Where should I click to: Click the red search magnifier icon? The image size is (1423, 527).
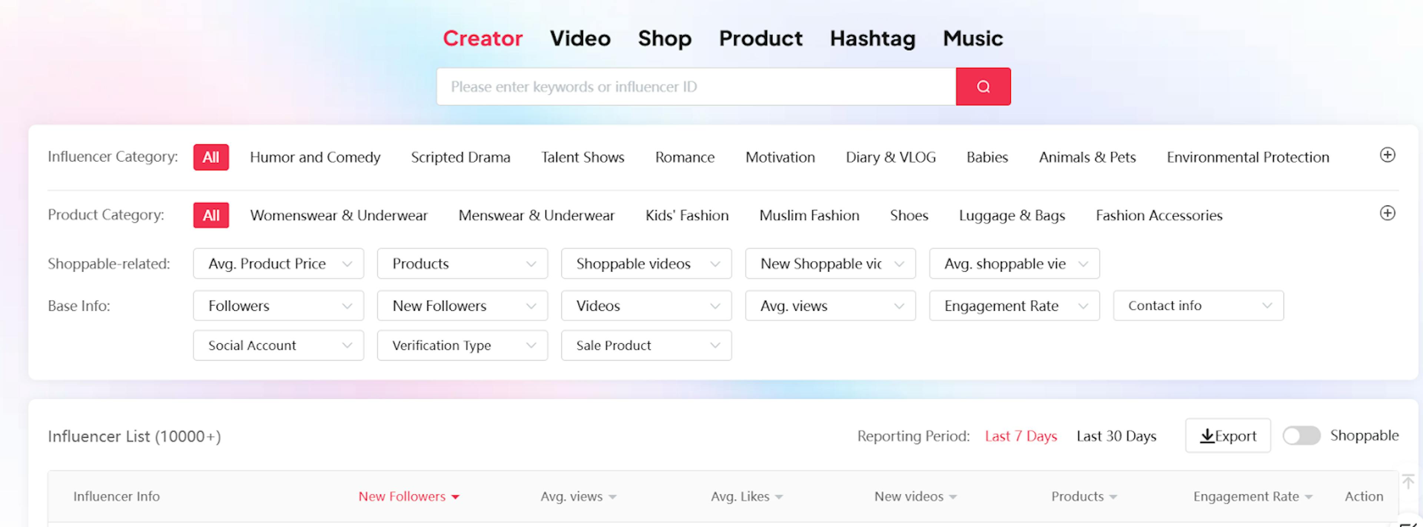point(983,86)
